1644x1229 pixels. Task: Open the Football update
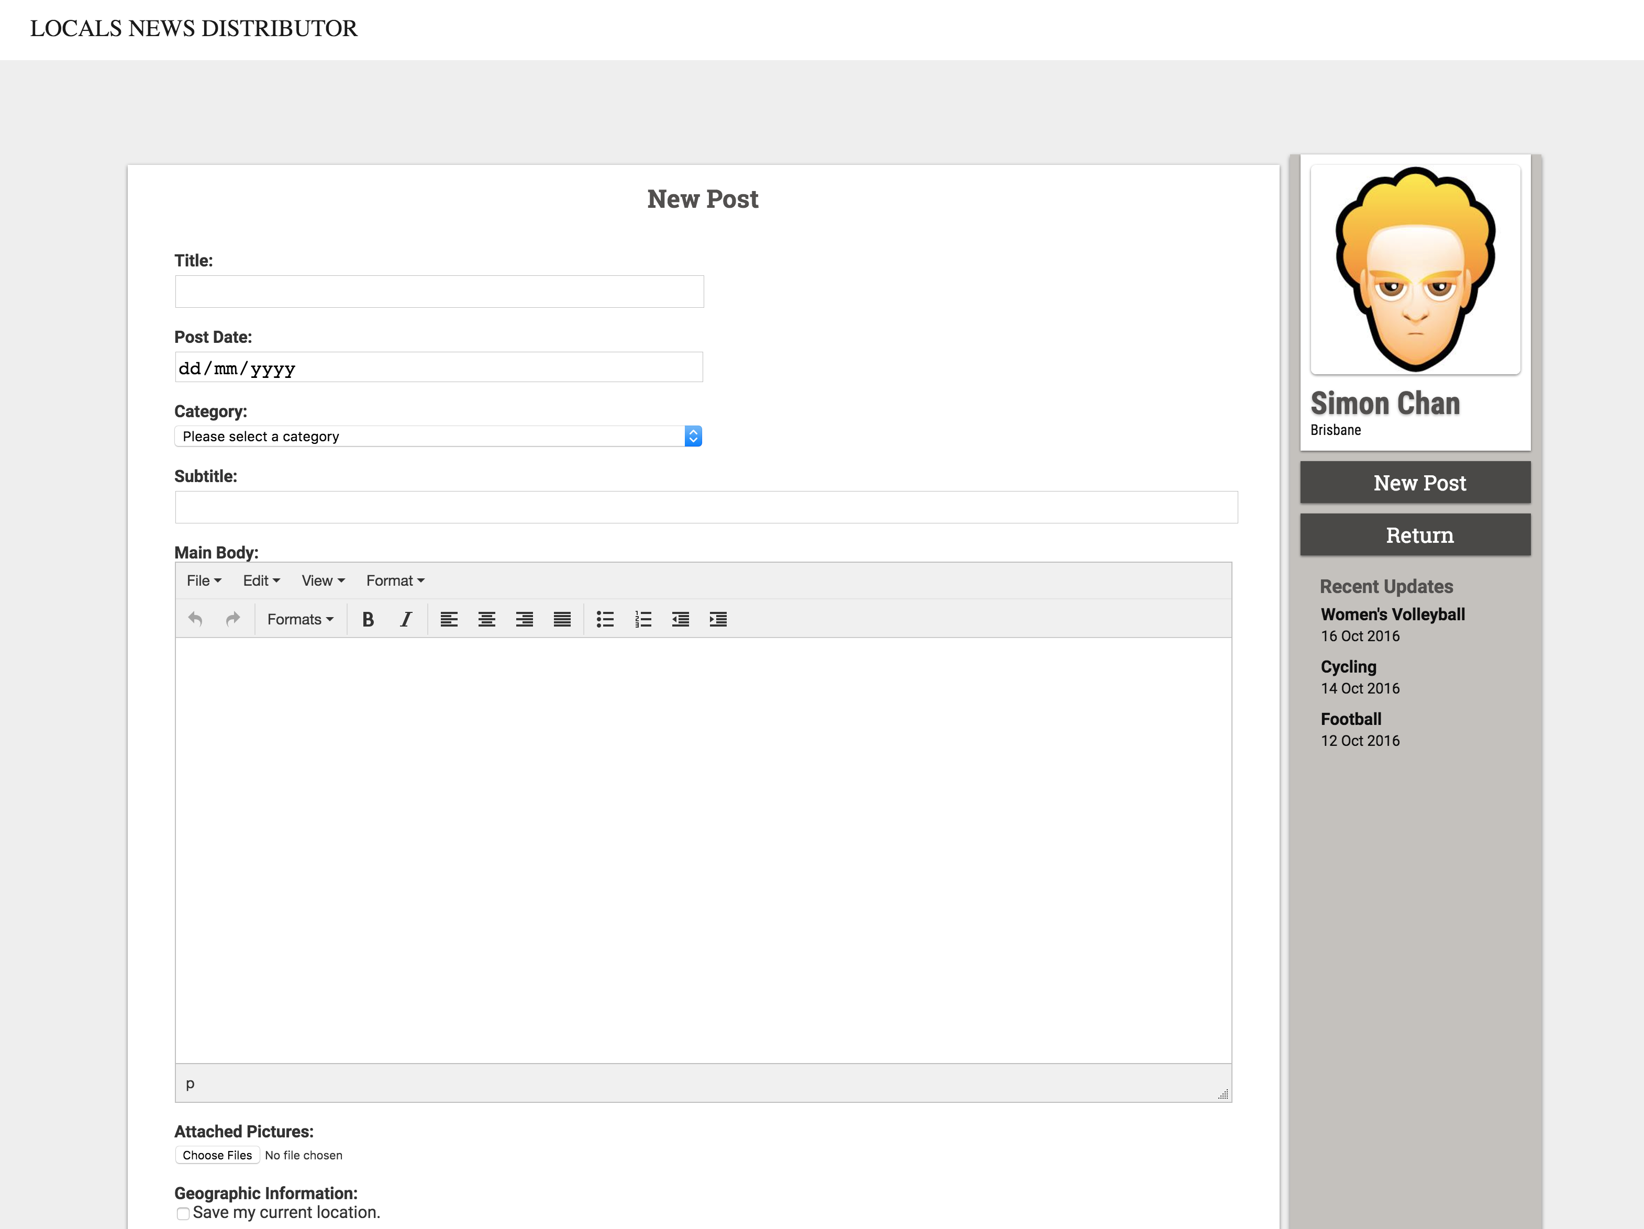click(1350, 719)
